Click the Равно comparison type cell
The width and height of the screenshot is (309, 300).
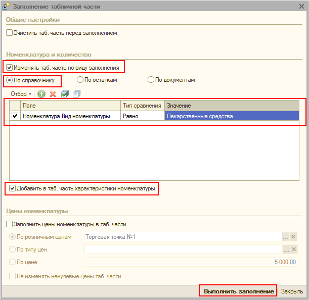point(142,116)
